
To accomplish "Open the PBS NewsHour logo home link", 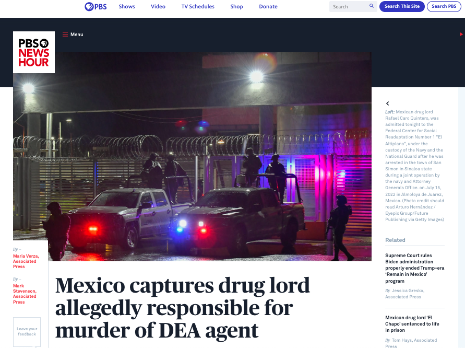I will click(34, 52).
